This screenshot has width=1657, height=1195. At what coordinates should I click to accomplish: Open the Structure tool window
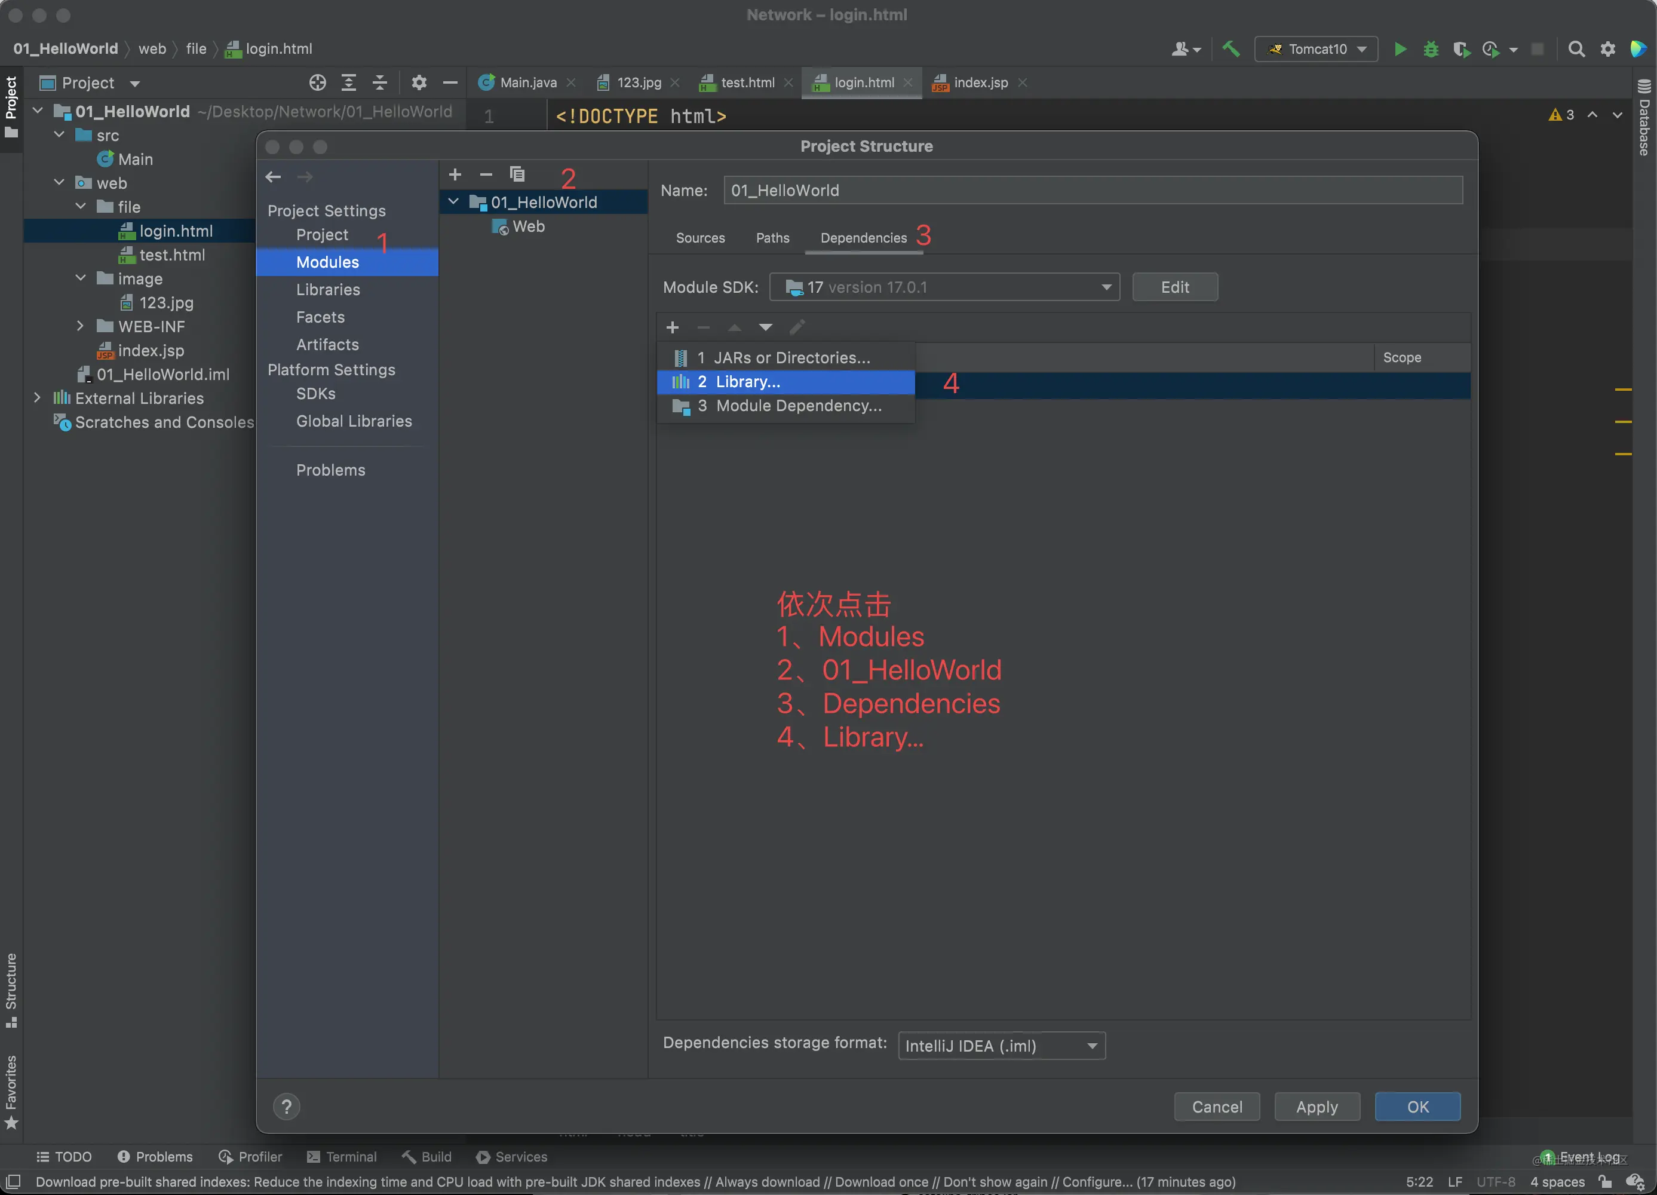(11, 990)
